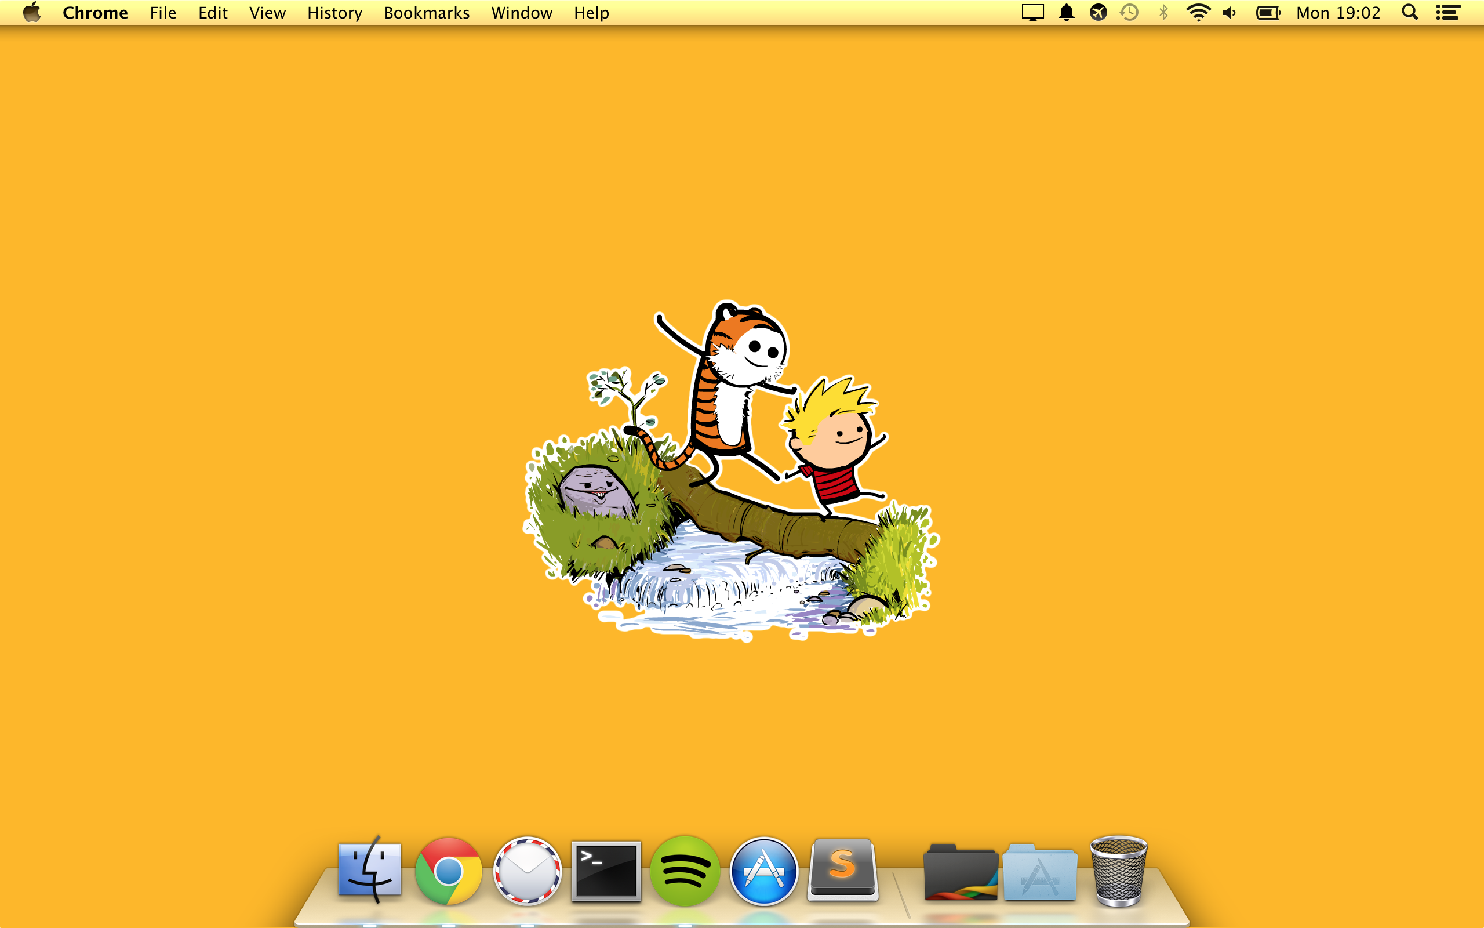Open the Applications folder stack in dock
This screenshot has width=1484, height=928.
[1039, 872]
